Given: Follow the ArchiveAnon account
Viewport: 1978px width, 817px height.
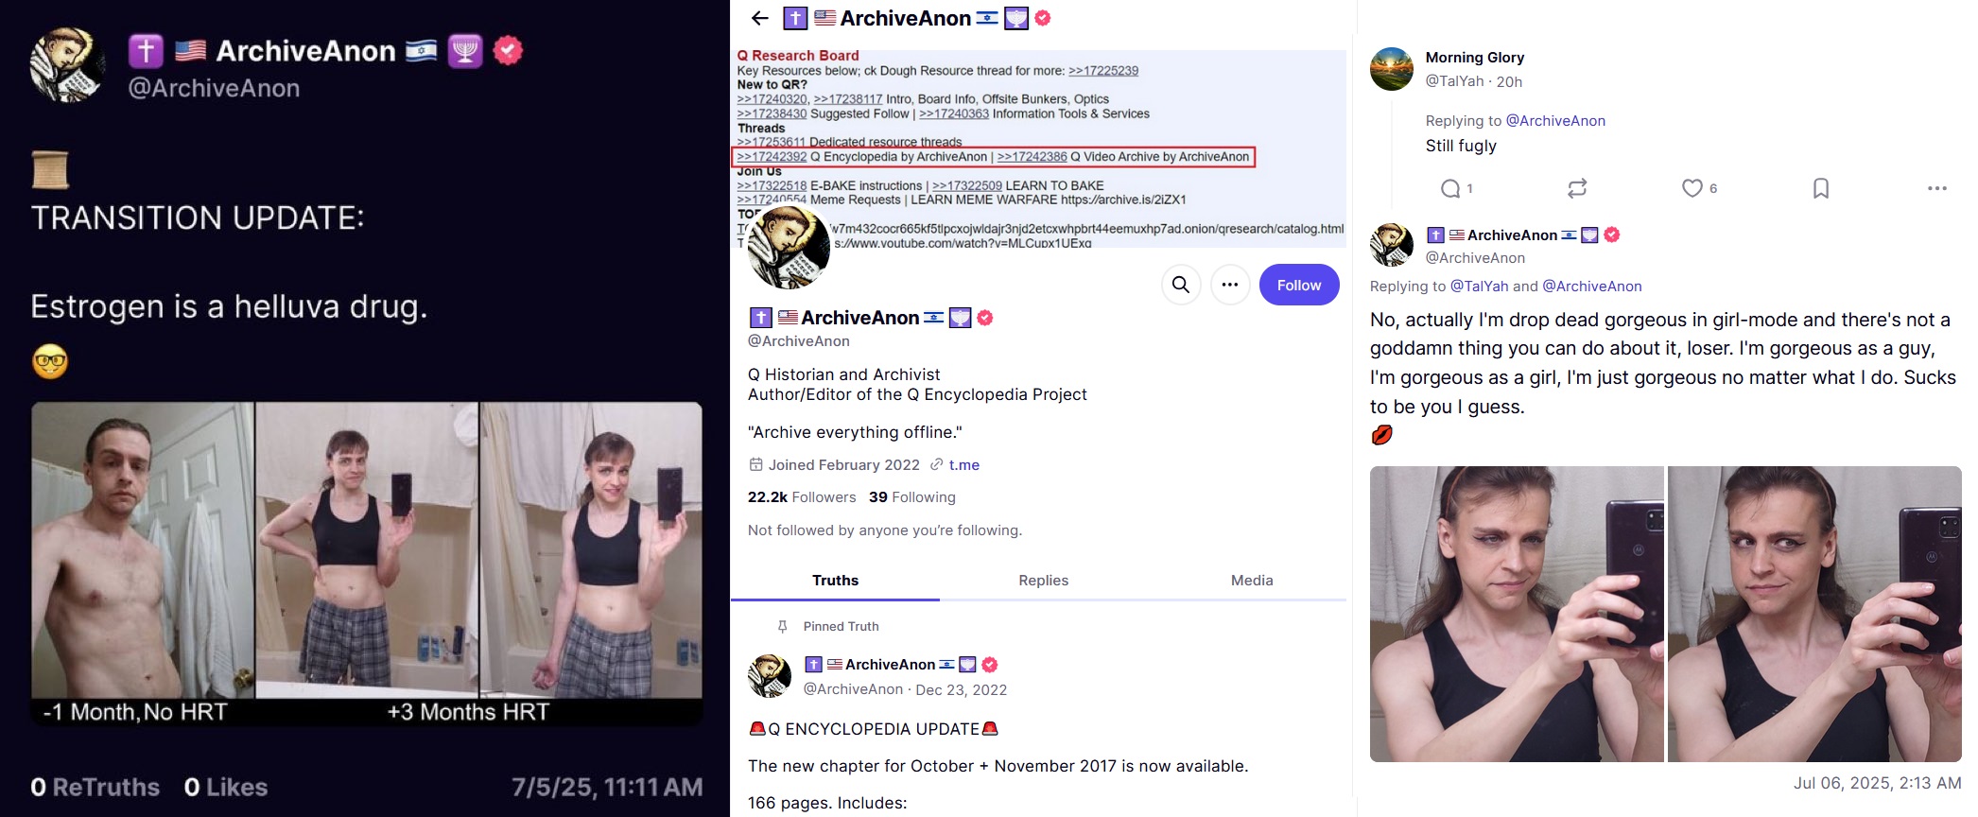Looking at the screenshot, I should (x=1299, y=285).
